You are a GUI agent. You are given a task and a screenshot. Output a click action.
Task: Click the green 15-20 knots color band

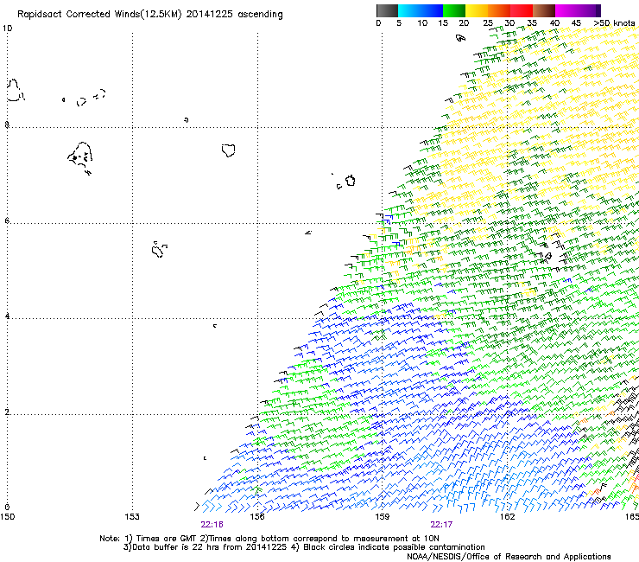(x=454, y=10)
